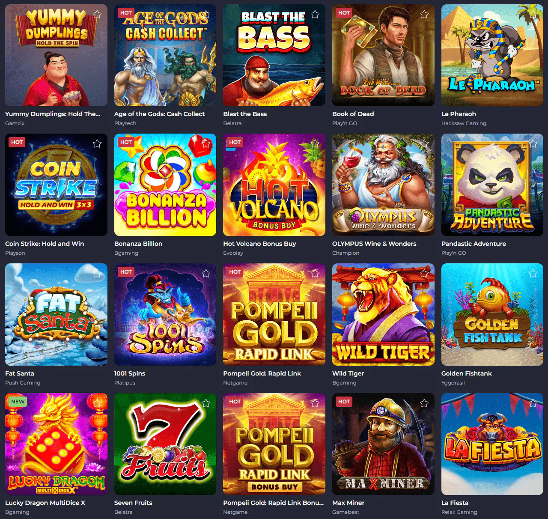Add Coin Strike to favorites via star
This screenshot has width=548, height=519.
(x=97, y=143)
